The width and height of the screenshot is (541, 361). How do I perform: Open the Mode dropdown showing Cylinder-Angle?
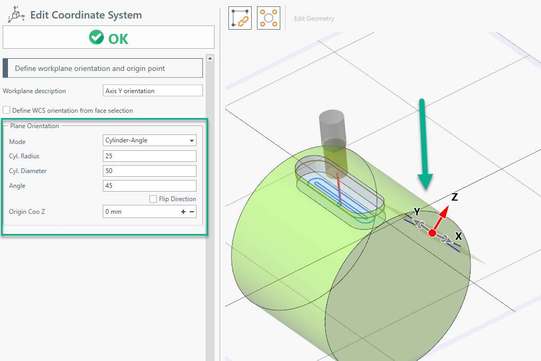tap(149, 140)
